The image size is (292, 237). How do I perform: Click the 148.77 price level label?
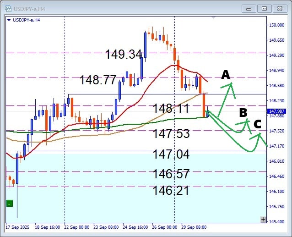[98, 80]
